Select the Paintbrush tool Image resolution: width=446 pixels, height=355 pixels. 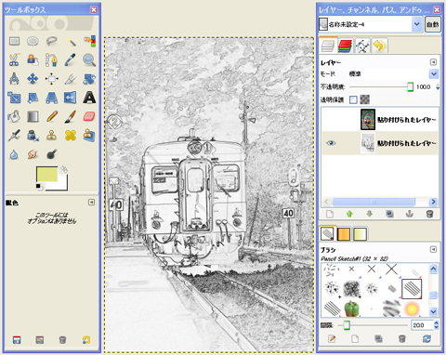(71, 117)
